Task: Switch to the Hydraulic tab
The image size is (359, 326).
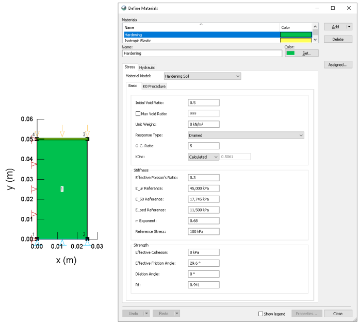Action: (147, 67)
